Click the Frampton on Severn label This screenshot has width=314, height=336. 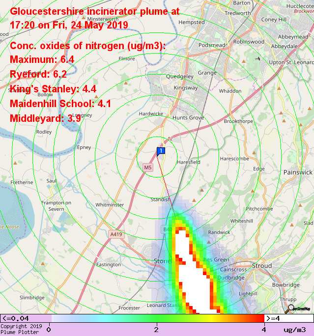click(56, 206)
